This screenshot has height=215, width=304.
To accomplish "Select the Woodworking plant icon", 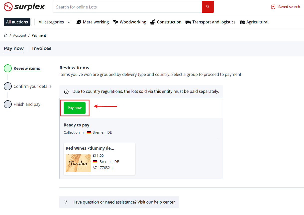I will point(116,22).
